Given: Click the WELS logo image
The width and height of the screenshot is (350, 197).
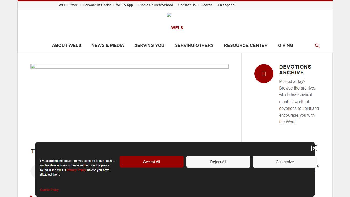Looking at the screenshot, I should point(169,15).
